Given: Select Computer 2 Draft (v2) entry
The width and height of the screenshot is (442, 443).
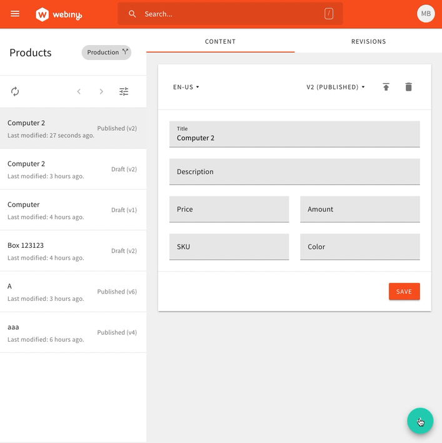Looking at the screenshot, I should tap(73, 169).
